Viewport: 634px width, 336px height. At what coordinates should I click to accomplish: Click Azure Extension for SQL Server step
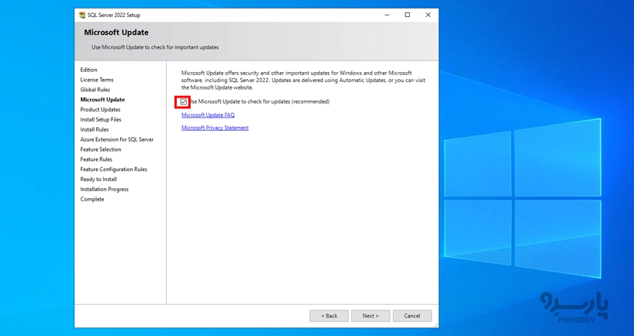(x=117, y=139)
